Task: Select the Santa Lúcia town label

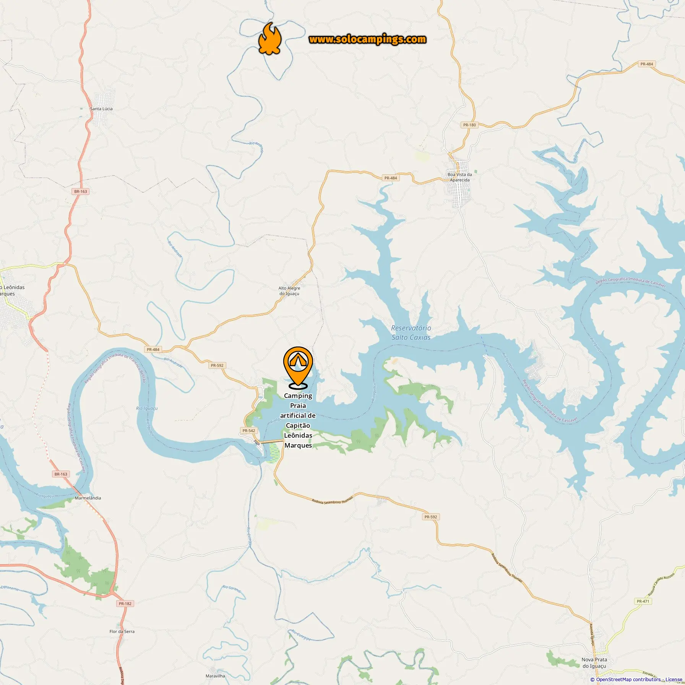Action: click(x=101, y=109)
